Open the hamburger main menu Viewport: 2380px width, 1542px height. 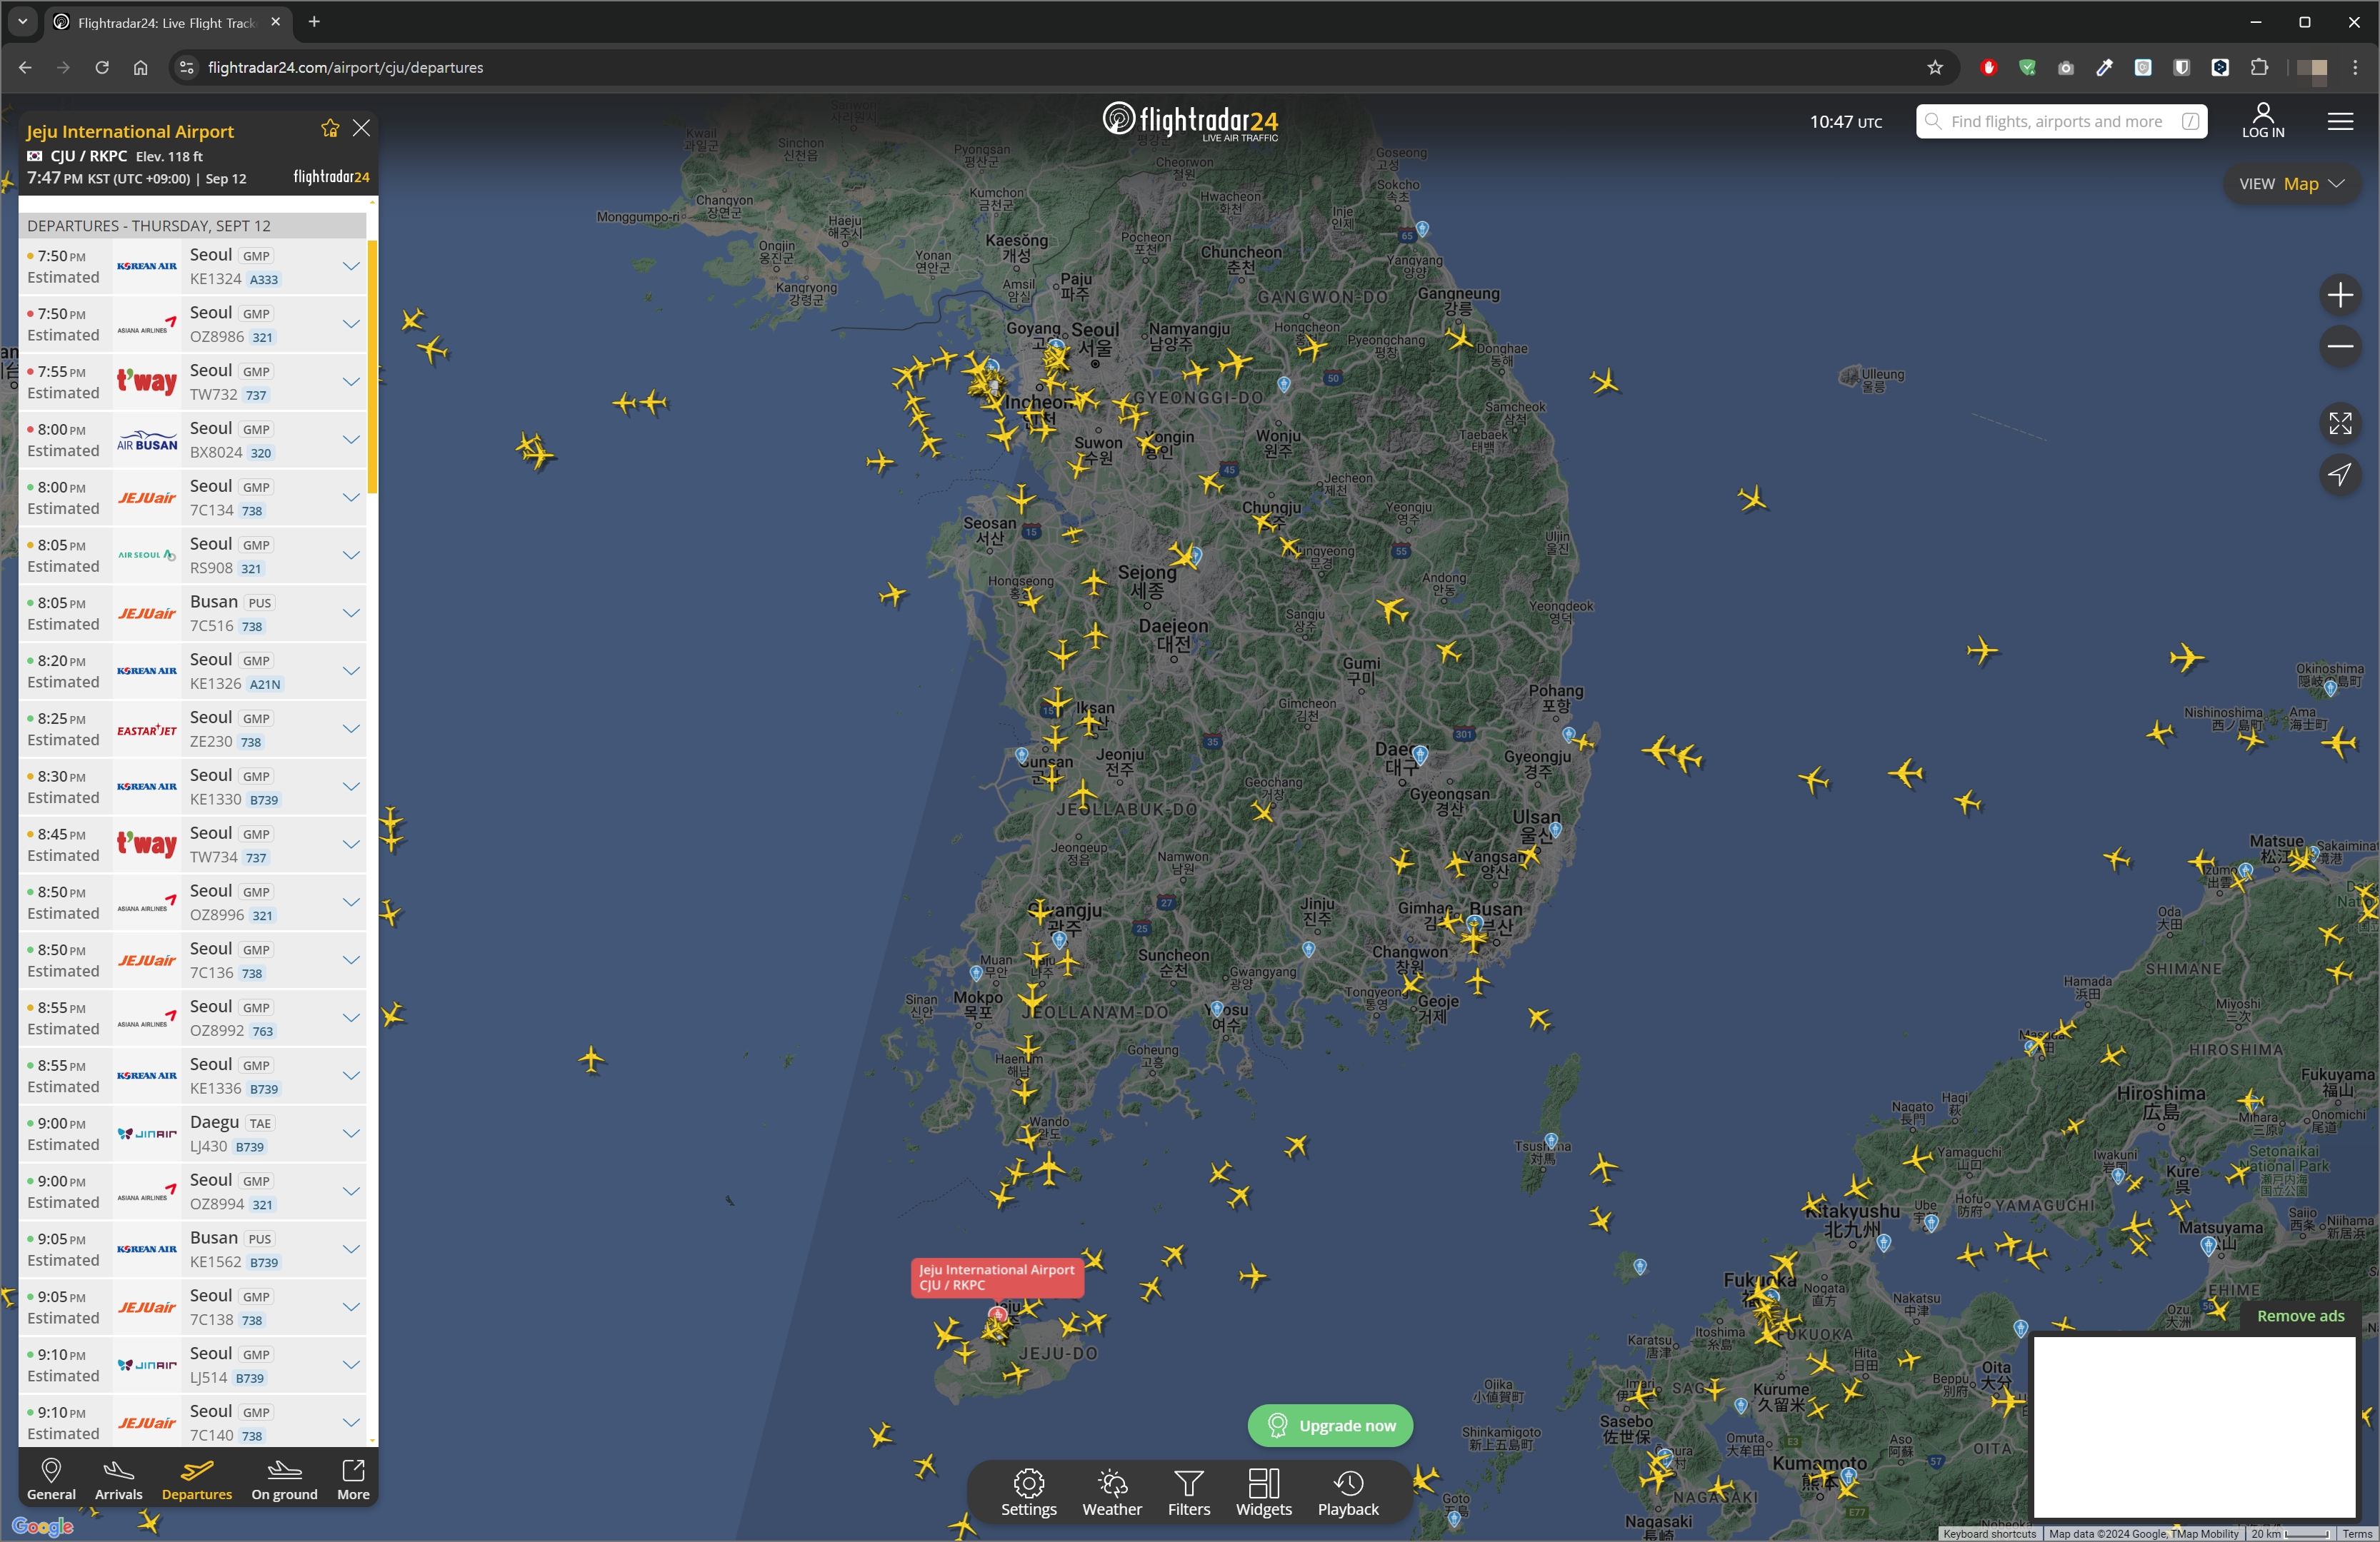pos(2339,122)
